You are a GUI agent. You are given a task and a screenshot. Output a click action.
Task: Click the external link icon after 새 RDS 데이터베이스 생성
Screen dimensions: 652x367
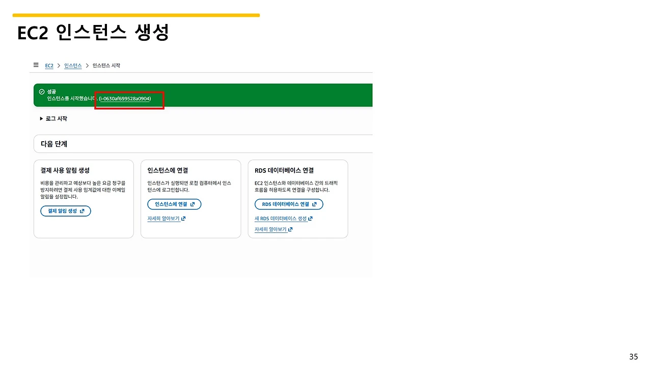coord(310,218)
